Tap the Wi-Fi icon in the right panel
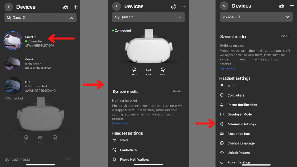297x167 pixels. click(222, 86)
